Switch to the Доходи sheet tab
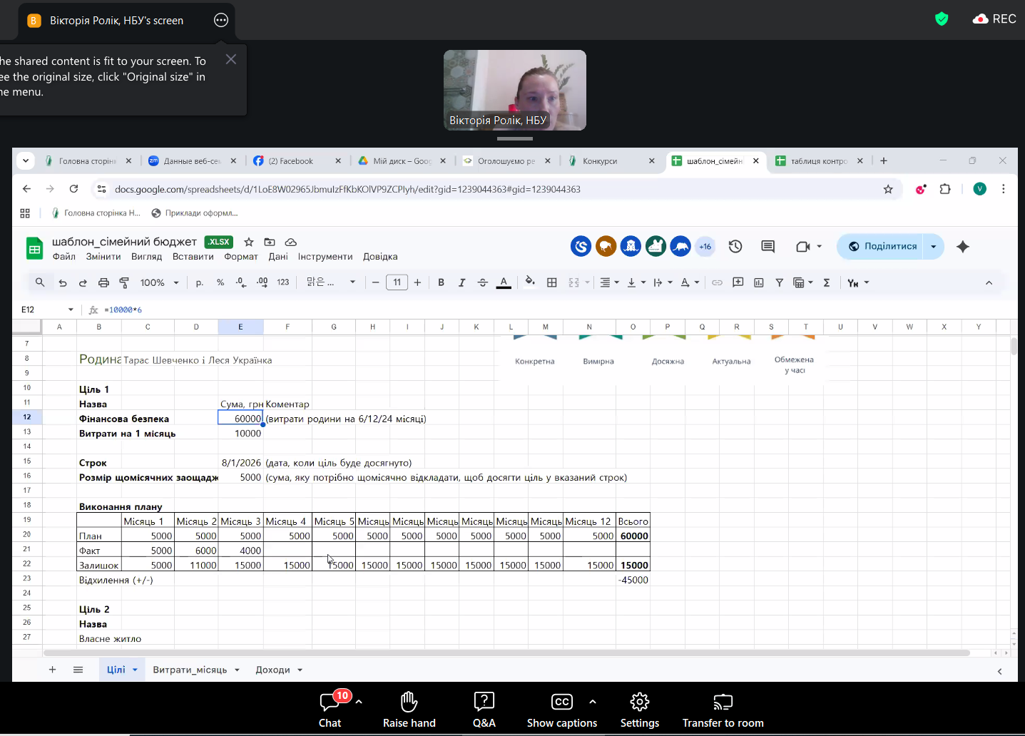This screenshot has width=1025, height=736. (x=272, y=670)
